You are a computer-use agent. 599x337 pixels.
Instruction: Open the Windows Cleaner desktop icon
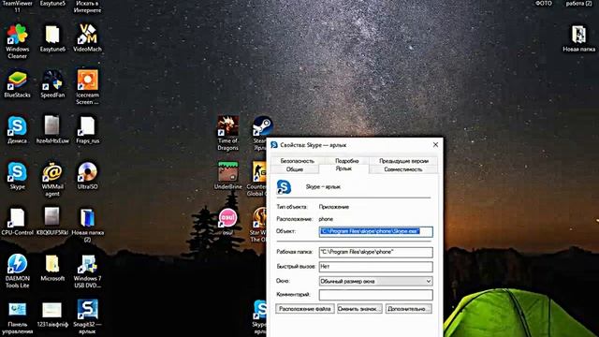click(x=17, y=35)
